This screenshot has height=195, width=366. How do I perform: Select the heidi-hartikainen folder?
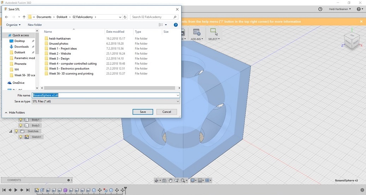point(60,39)
